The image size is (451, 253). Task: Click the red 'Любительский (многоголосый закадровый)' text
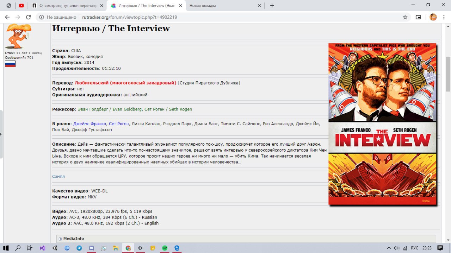(x=125, y=83)
